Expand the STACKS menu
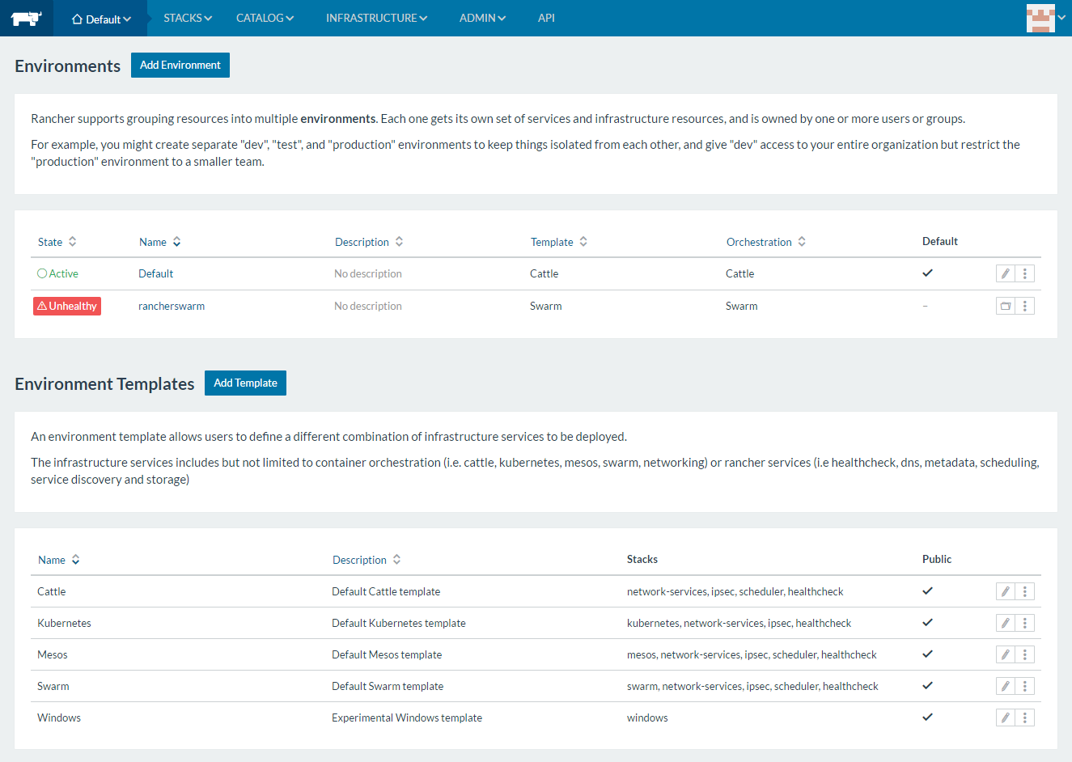 click(187, 18)
